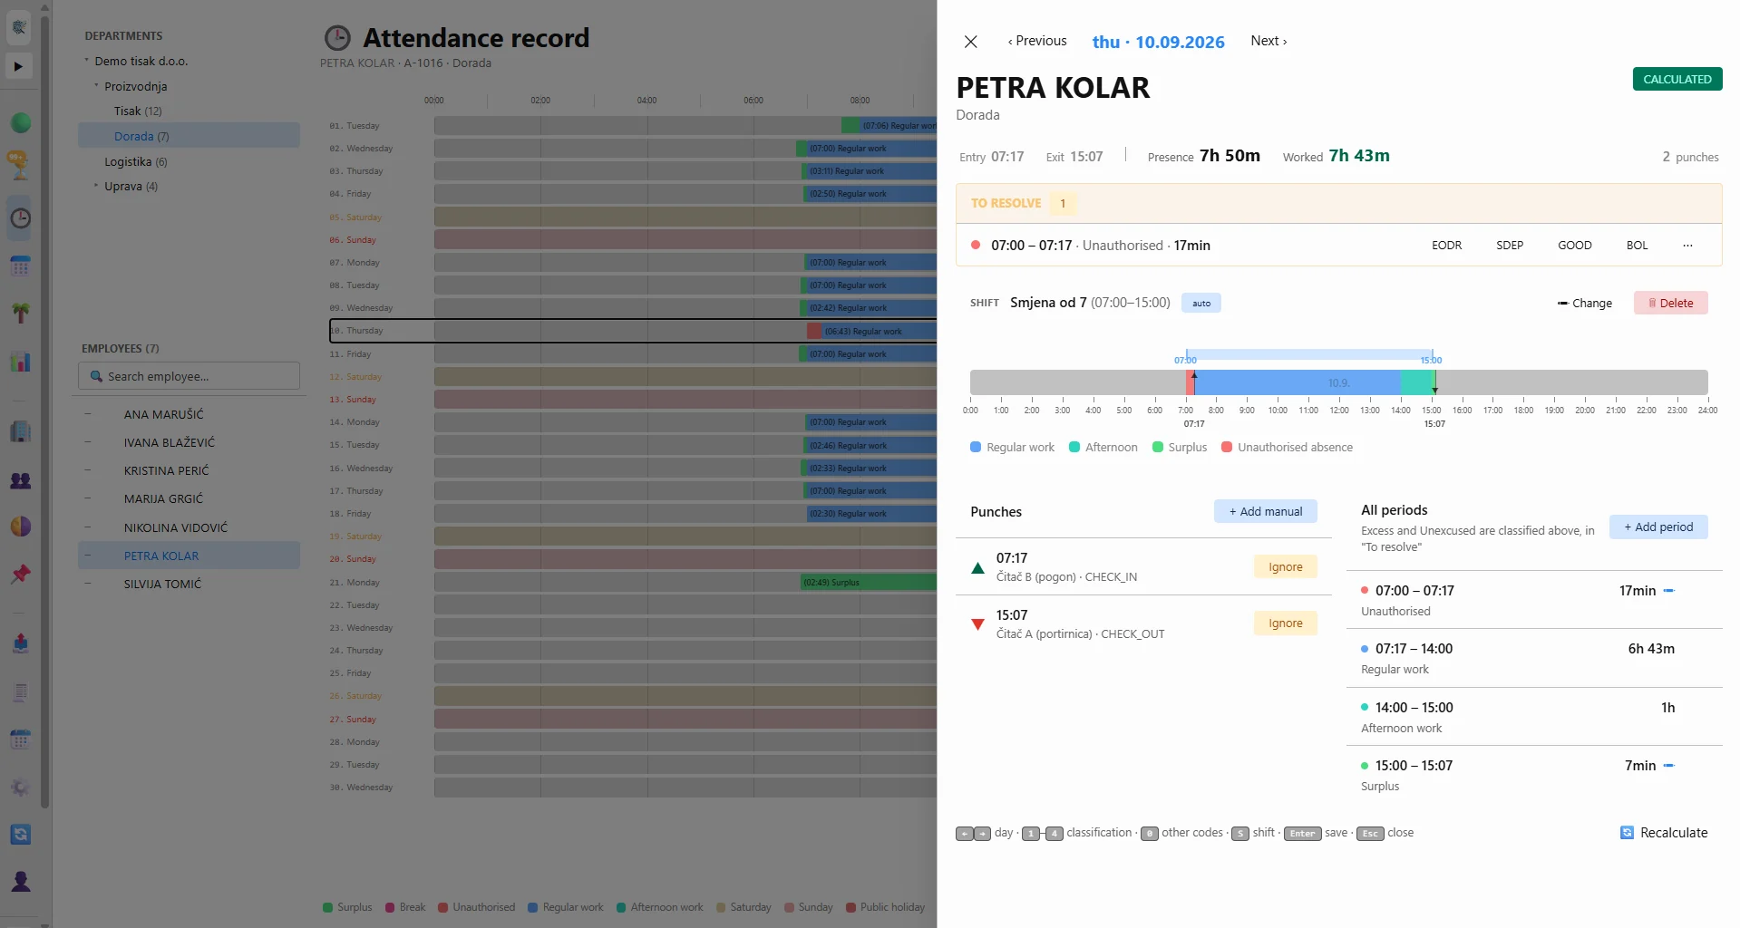Image resolution: width=1740 pixels, height=928 pixels.
Task: Go to Next day
Action: [x=1269, y=41]
